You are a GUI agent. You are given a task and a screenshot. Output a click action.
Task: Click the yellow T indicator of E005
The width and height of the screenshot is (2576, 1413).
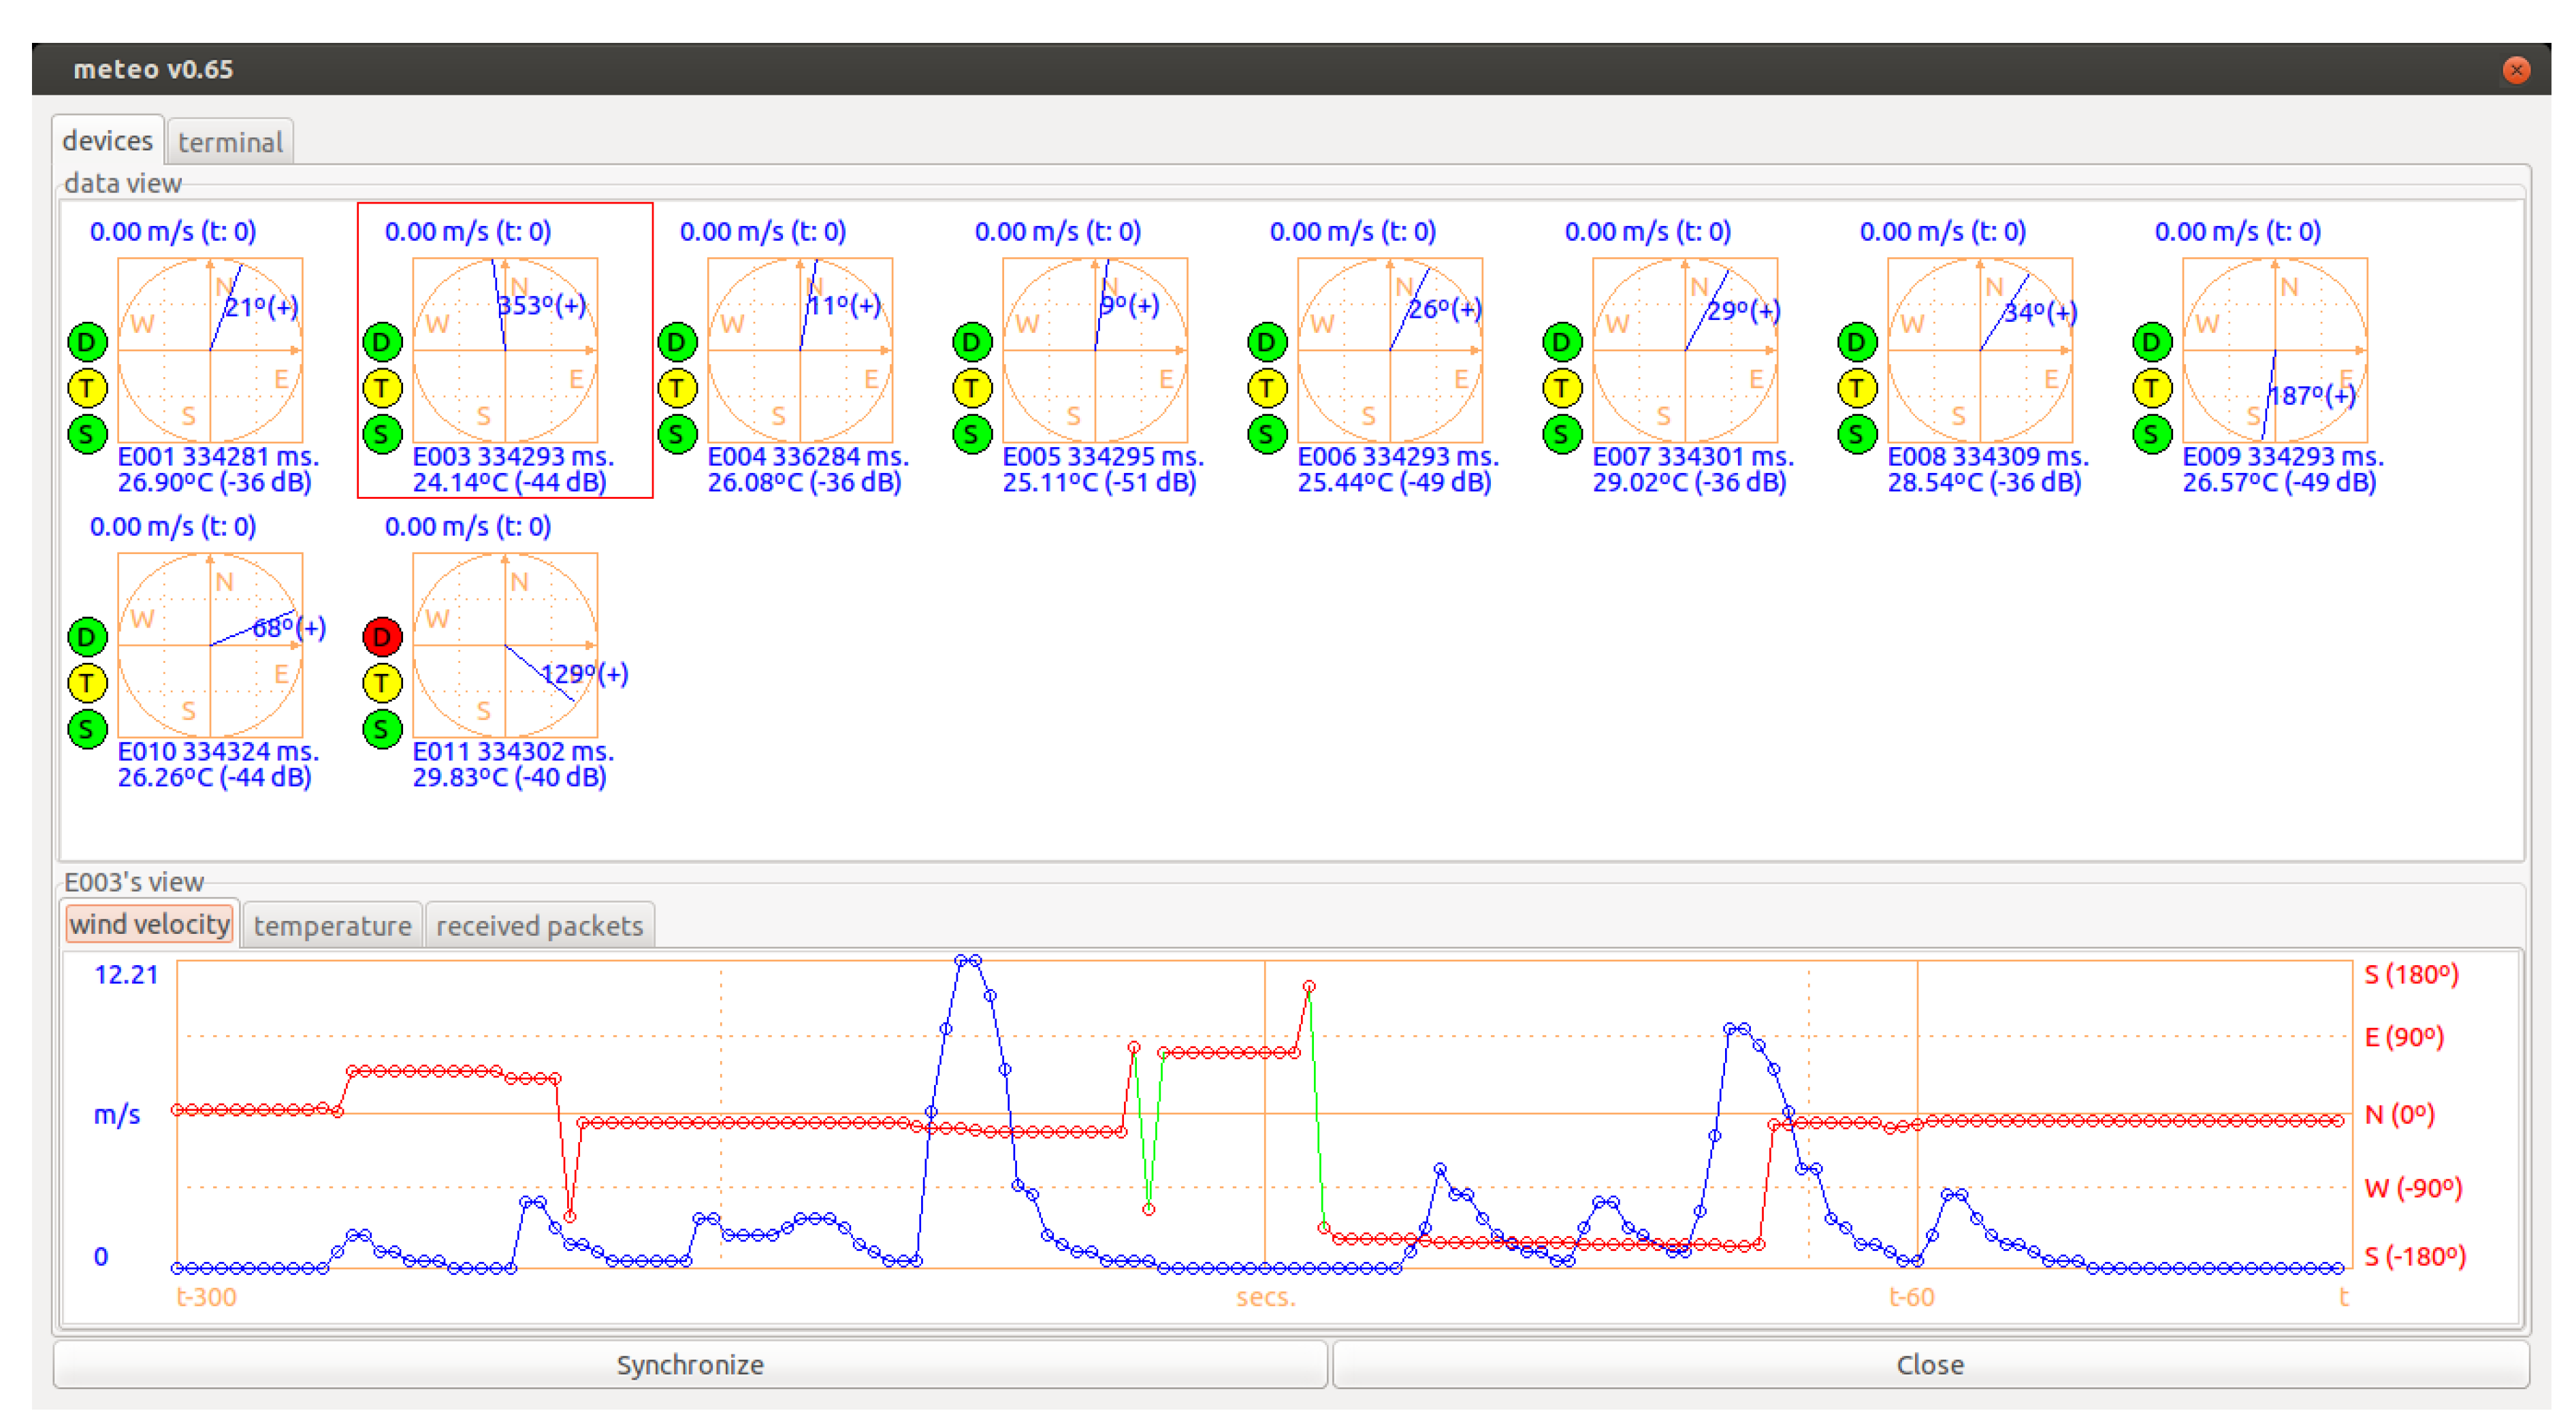tap(971, 388)
